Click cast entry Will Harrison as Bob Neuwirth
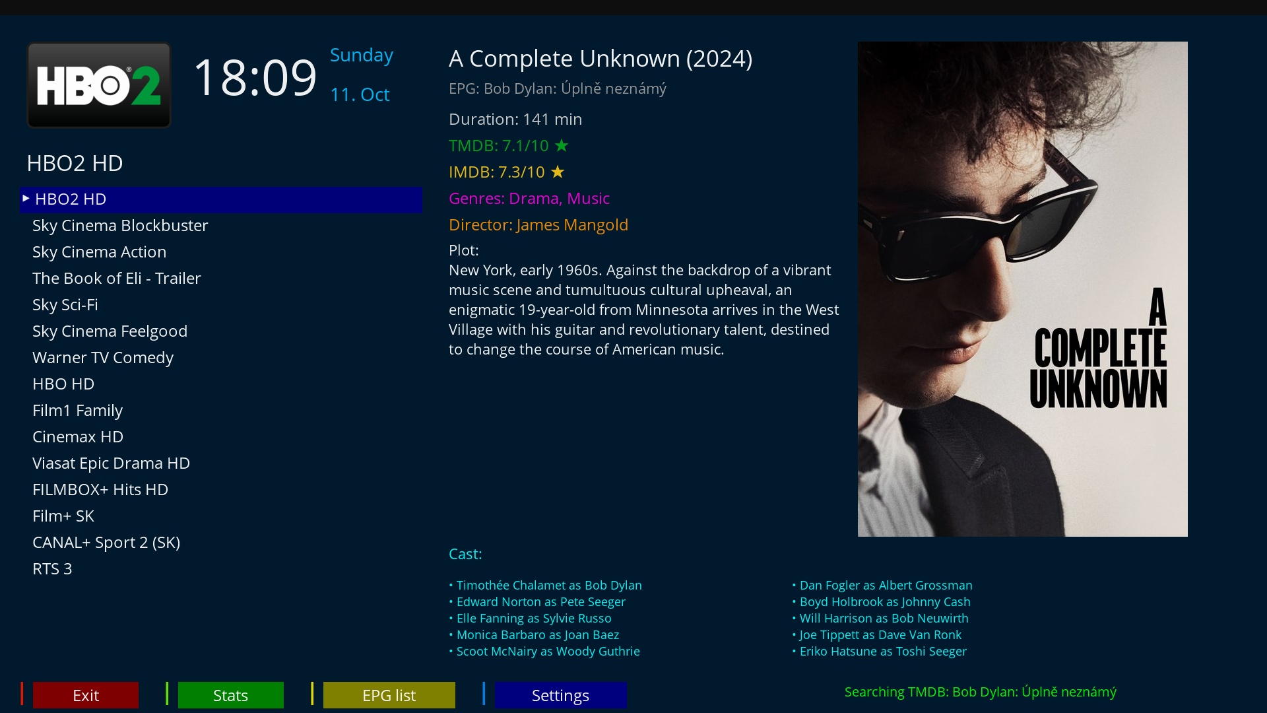1267x713 pixels. tap(880, 619)
